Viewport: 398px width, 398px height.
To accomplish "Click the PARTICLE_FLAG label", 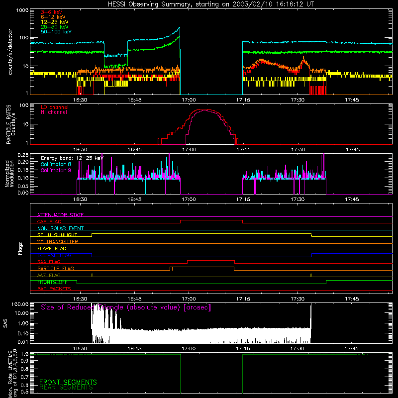I will click(x=56, y=268).
